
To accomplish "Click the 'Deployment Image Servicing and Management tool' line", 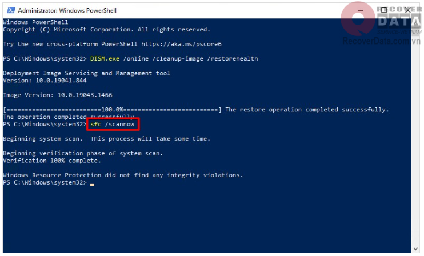I will click(86, 73).
